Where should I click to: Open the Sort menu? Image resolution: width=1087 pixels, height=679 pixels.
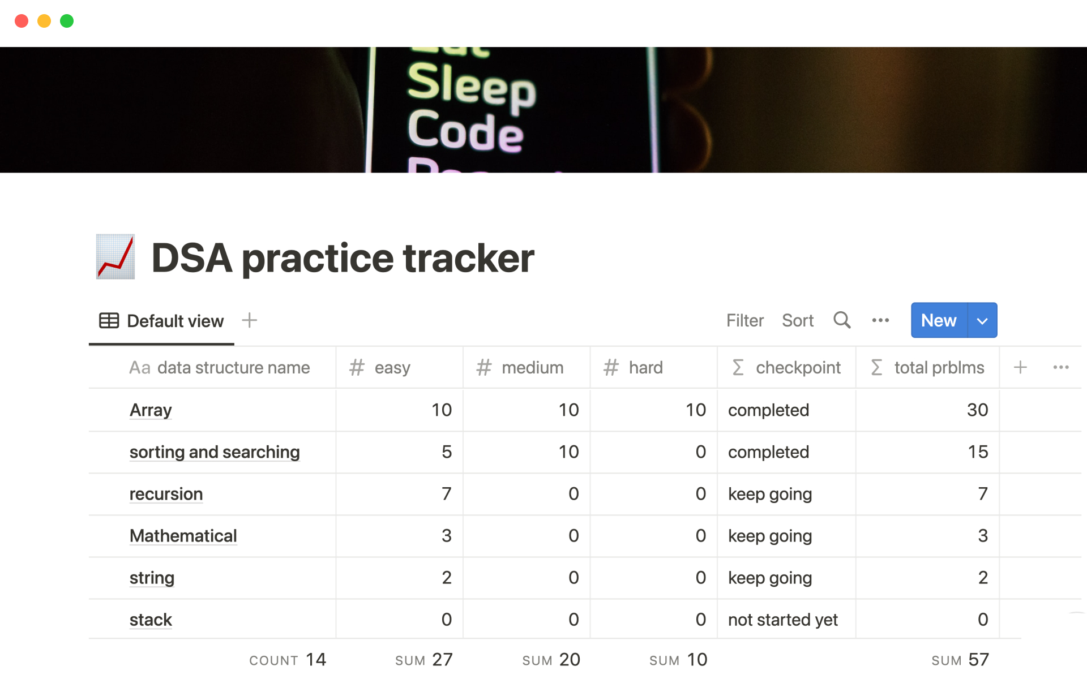tap(797, 320)
